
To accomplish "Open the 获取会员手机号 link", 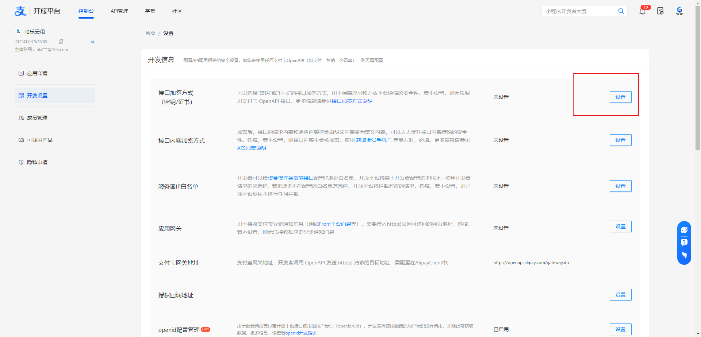I will tap(374, 140).
